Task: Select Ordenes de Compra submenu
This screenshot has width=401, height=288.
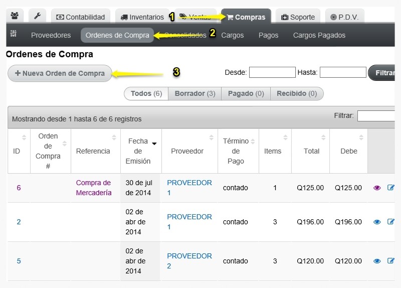Action: [x=117, y=35]
